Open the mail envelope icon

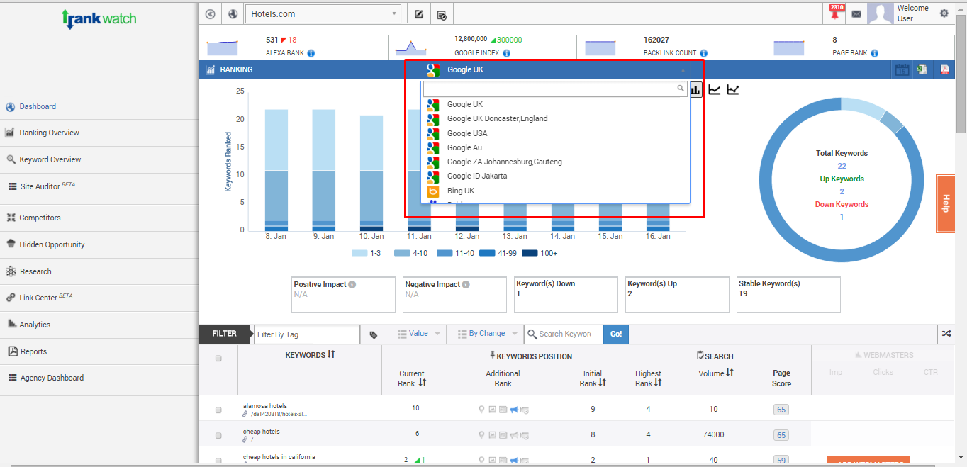click(856, 13)
